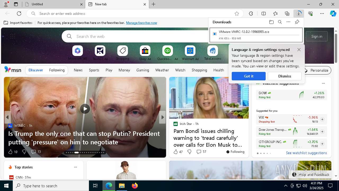The width and height of the screenshot is (339, 191).
Task: Open Walmart quick link tile
Action: pos(190,53)
